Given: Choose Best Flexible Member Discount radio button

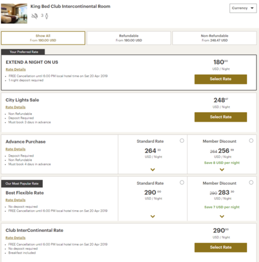Looking at the screenshot, I should 251,182.
